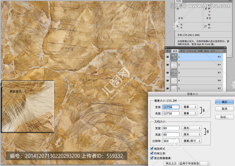Click the document 宽度 field showing 90
This screenshot has height=166, width=235.
point(171,128)
